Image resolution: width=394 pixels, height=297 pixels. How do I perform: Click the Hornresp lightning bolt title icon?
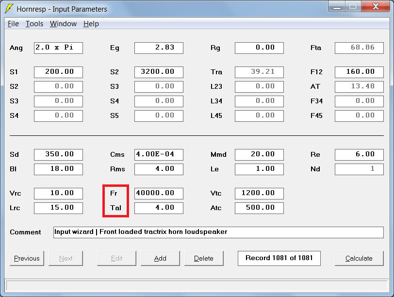click(x=9, y=9)
